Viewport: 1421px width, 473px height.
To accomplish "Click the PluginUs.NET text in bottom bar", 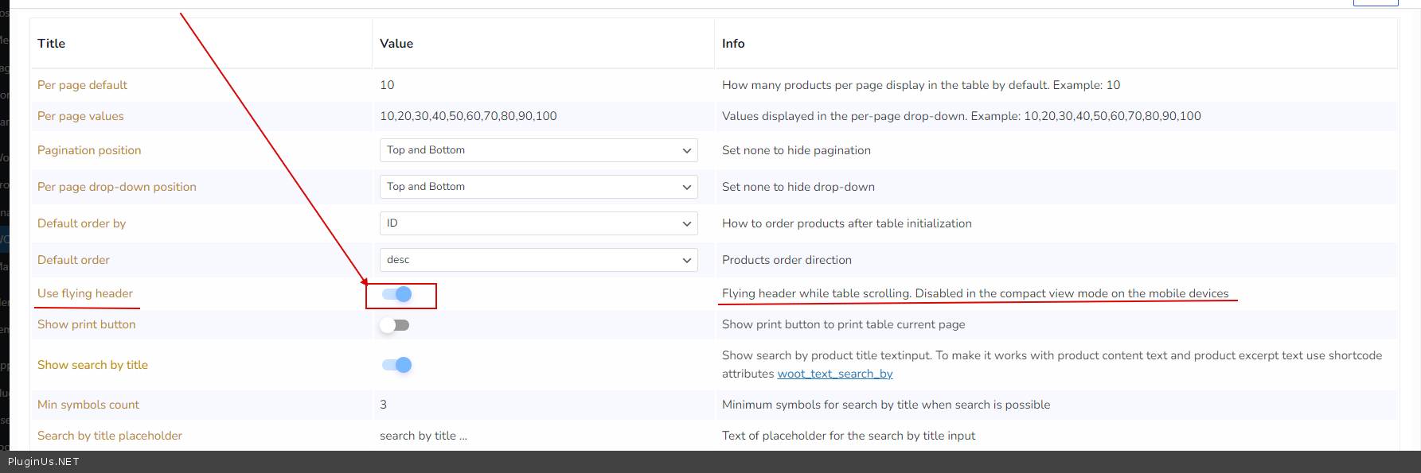I will [x=44, y=462].
